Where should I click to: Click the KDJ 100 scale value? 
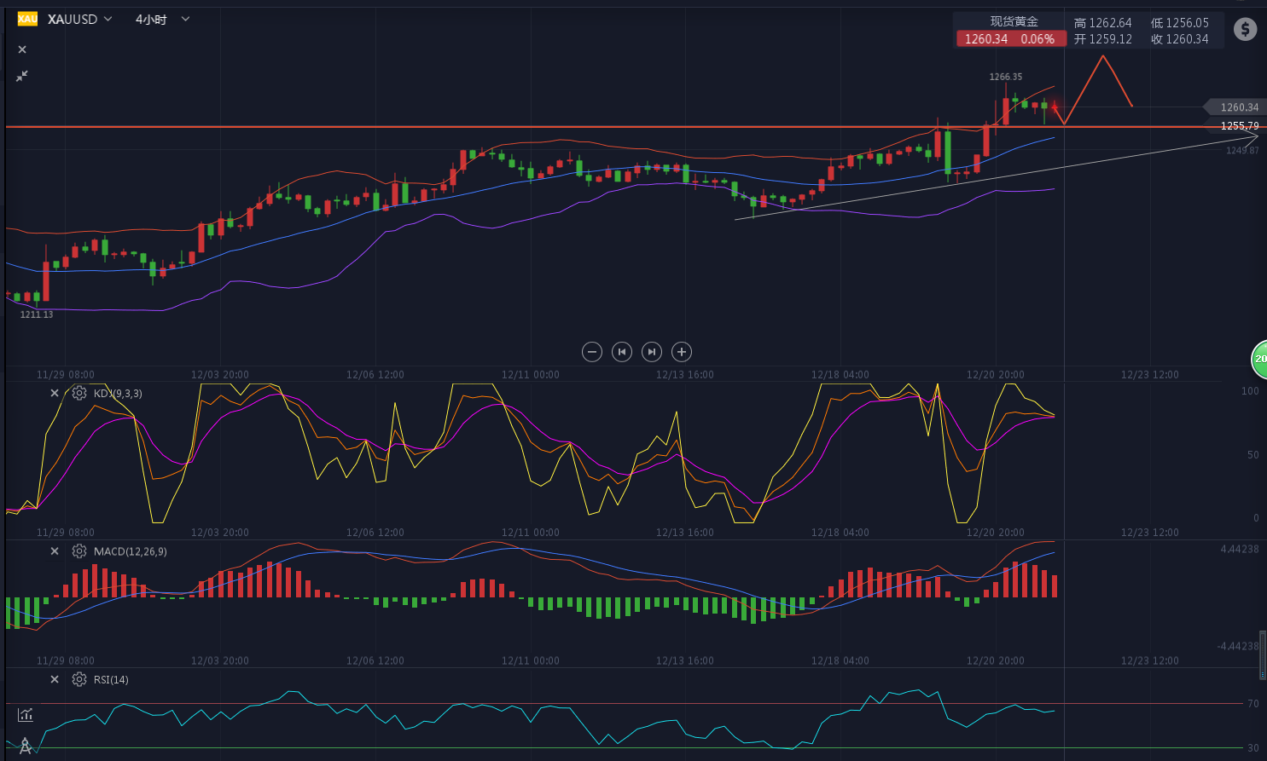(1250, 391)
